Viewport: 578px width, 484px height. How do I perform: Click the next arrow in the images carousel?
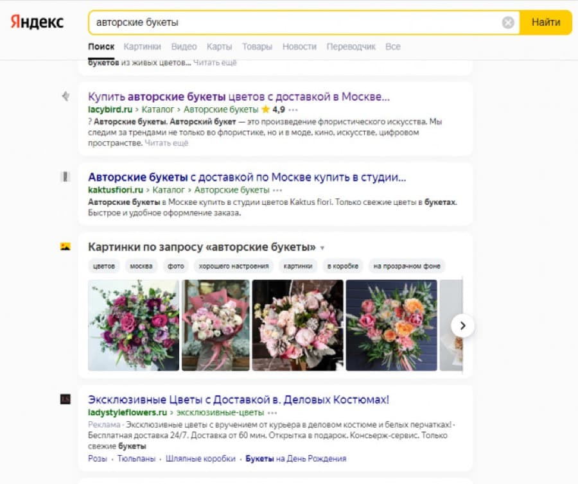462,325
